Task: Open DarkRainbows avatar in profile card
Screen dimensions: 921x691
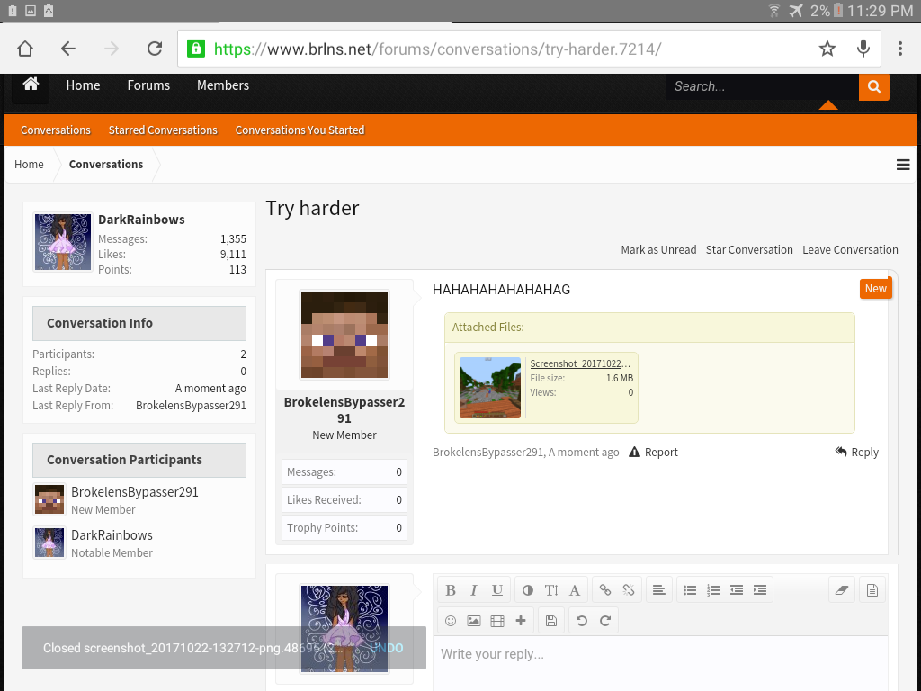Action: (x=63, y=241)
